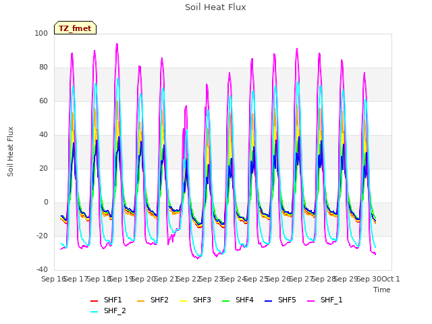This screenshot has width=432, height=324.
Task: Click the Sep 16 x-axis label
Action: coord(53,279)
